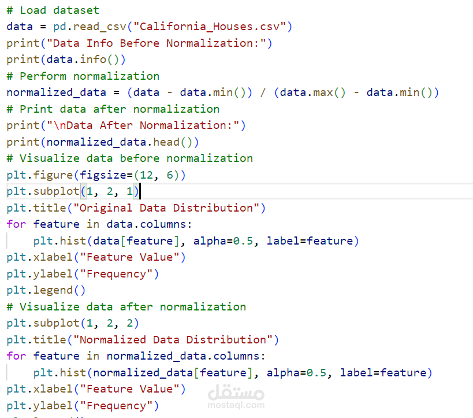This screenshot has width=473, height=418.
Task: Click the first "for feature in data.columns:" line
Action: click(x=99, y=224)
